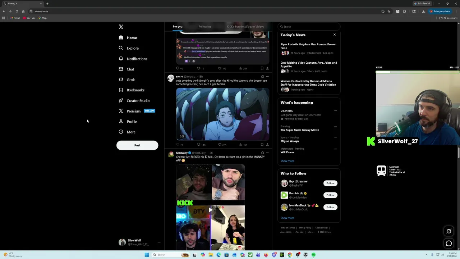Screen dimensions: 460x259
Task: Click Ask Gemini in Chrome
Action: [422, 4]
